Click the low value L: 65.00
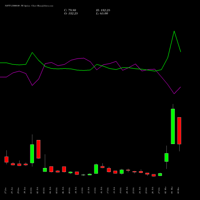The image size is (200, 200). (x=102, y=14)
